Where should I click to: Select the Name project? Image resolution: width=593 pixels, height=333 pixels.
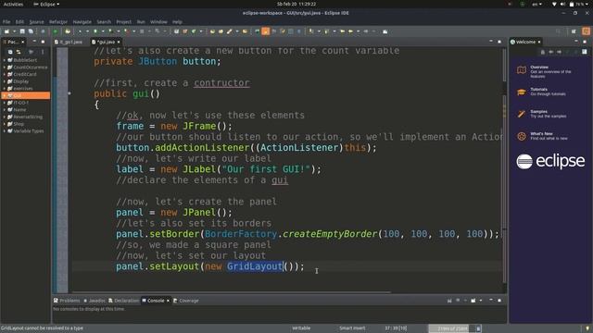pyautogui.click(x=19, y=110)
